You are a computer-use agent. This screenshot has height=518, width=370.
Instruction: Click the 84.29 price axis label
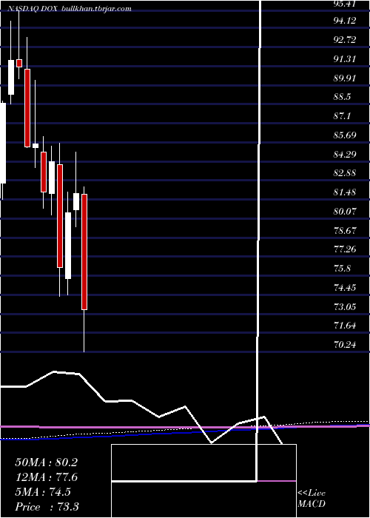(345, 154)
